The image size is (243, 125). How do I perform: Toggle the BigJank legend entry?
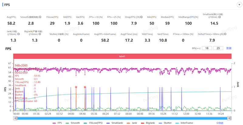pos(148,123)
